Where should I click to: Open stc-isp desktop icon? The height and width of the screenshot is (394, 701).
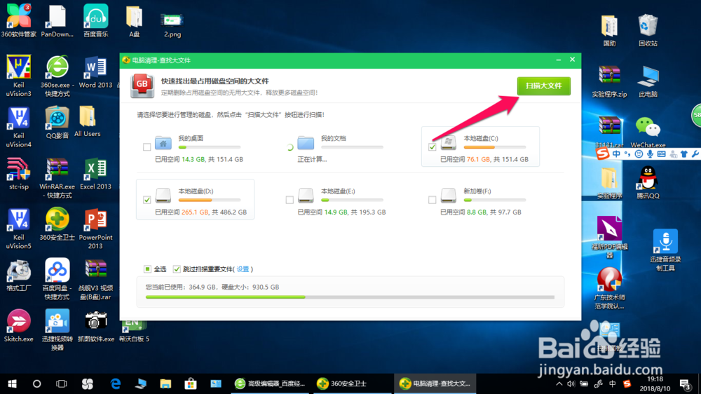click(19, 174)
